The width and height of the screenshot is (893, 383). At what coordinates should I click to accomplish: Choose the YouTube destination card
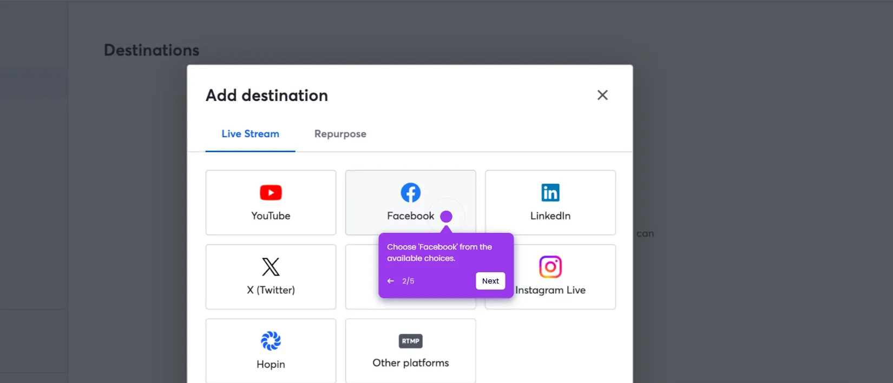[271, 203]
